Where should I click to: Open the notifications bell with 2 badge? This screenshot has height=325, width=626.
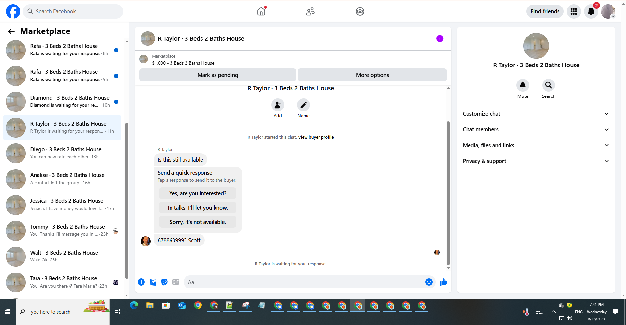(x=591, y=11)
